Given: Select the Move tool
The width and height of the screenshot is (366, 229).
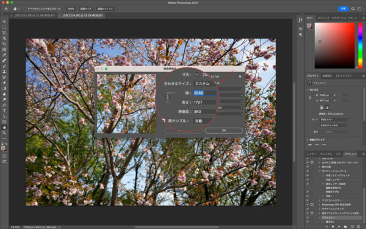Looking at the screenshot, I should (x=4, y=21).
